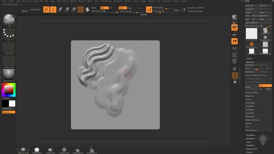Image resolution: width=274 pixels, height=154 pixels.
Task: Toggle the Zsub sculpt mode
Action: click(x=130, y=8)
